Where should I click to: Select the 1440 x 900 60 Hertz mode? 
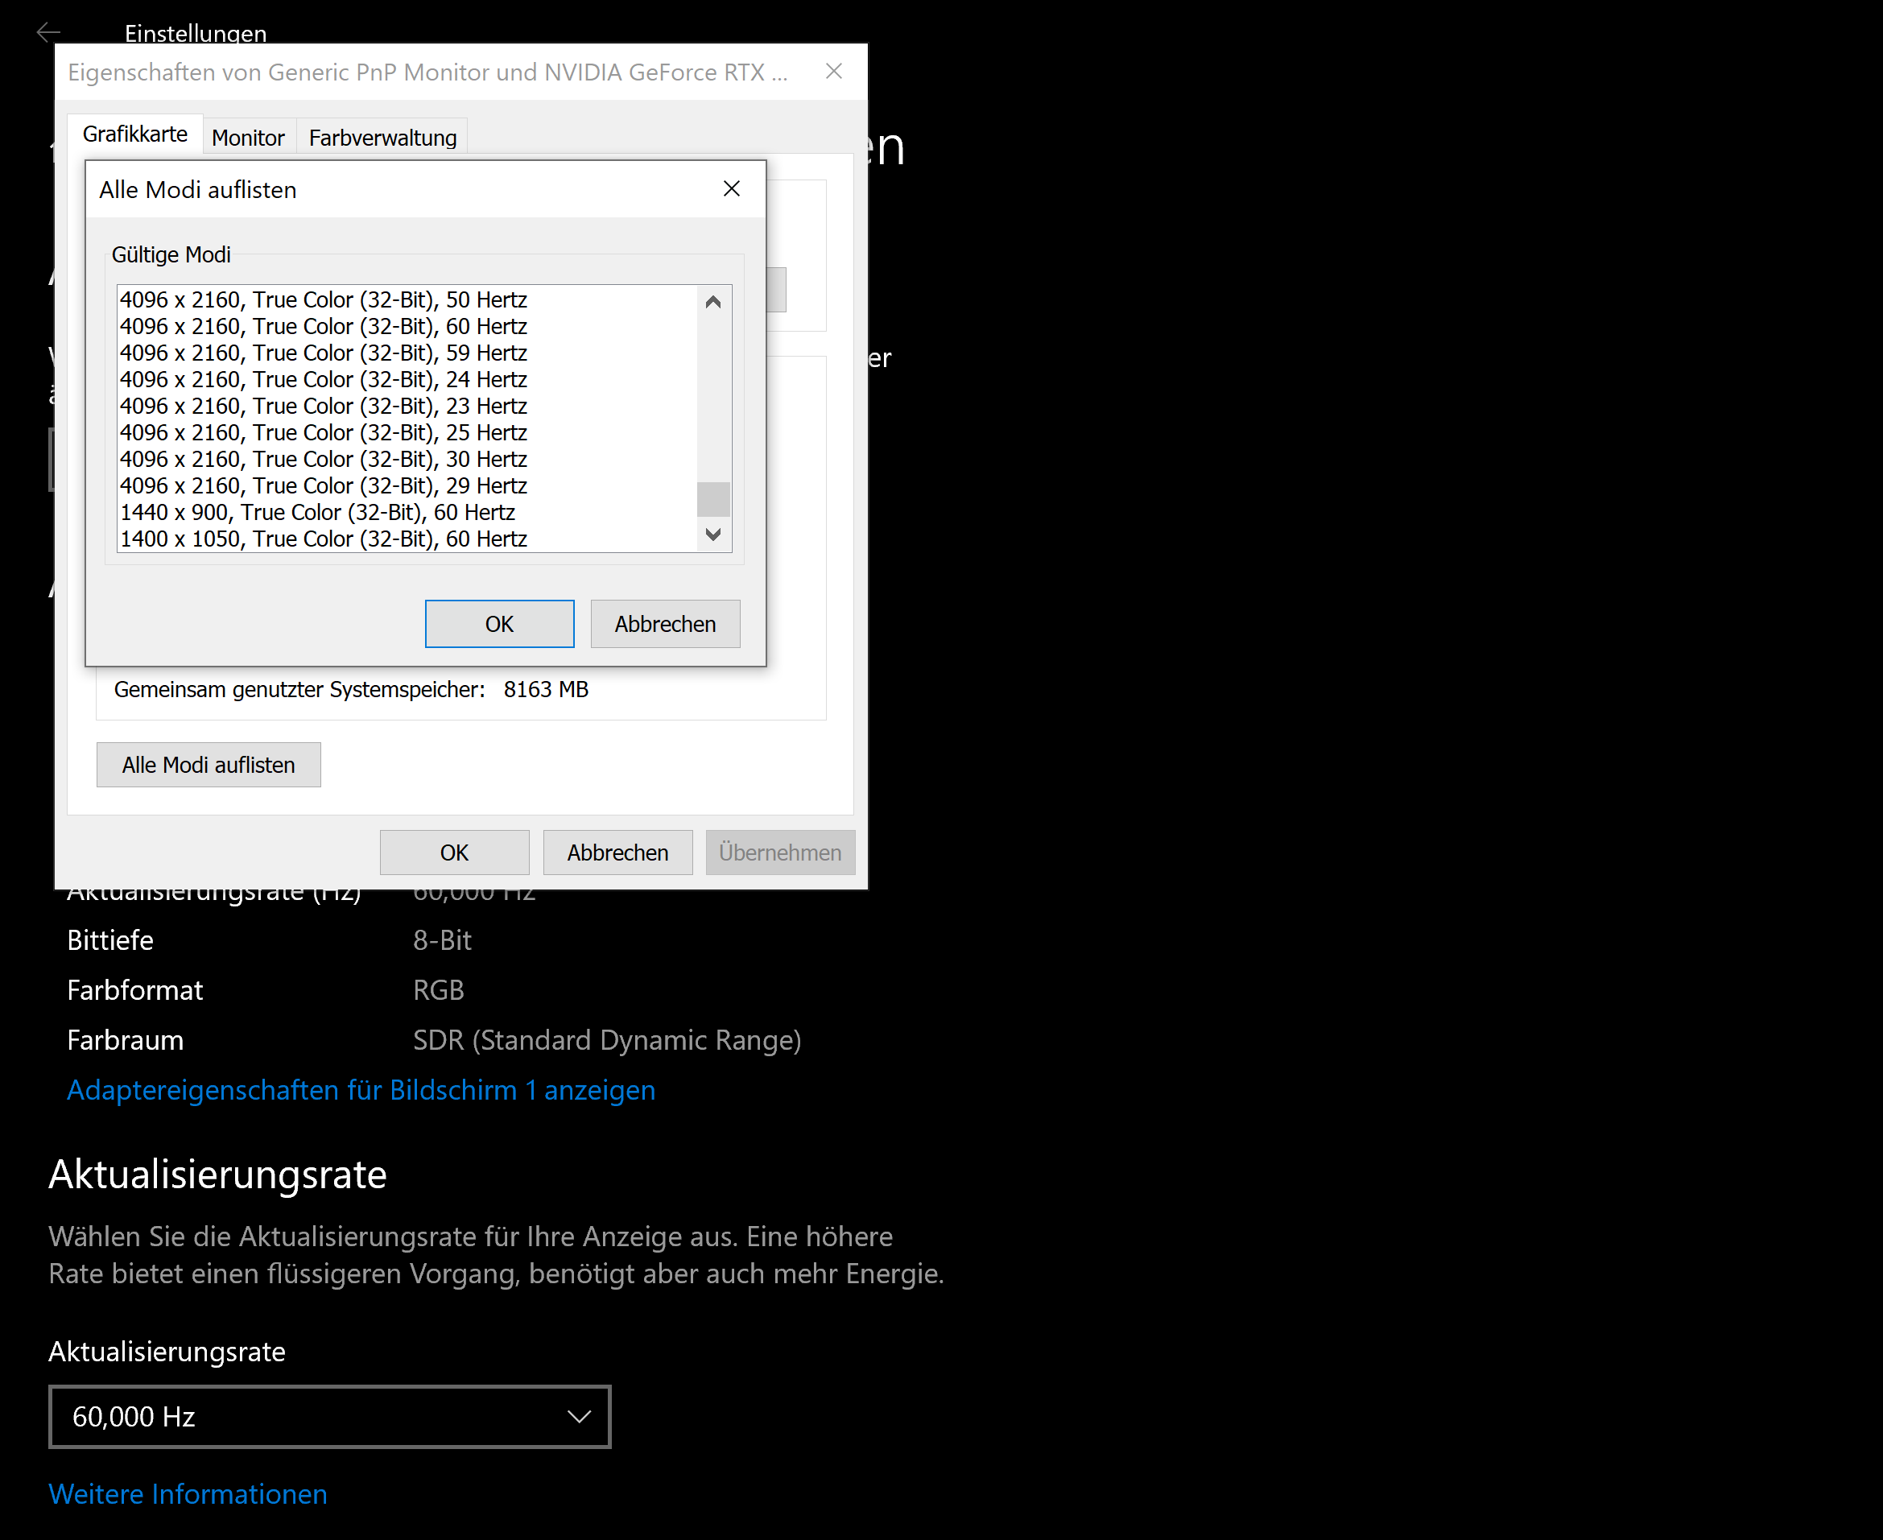pyautogui.click(x=317, y=512)
